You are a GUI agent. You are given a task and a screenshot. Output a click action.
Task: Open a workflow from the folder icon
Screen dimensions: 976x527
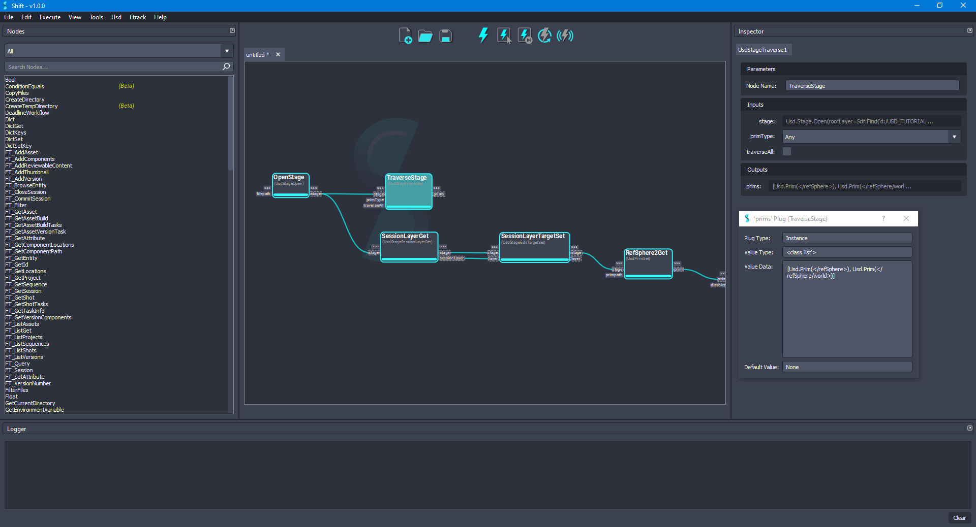tap(425, 36)
